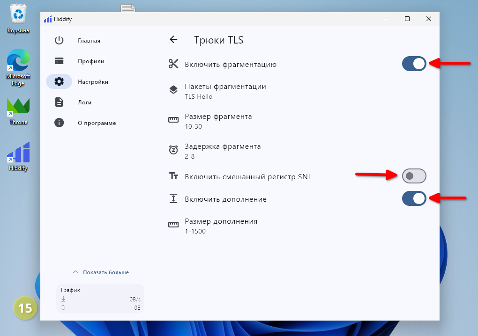
Task: Click the gear icon for Настройки
Action: (x=59, y=81)
